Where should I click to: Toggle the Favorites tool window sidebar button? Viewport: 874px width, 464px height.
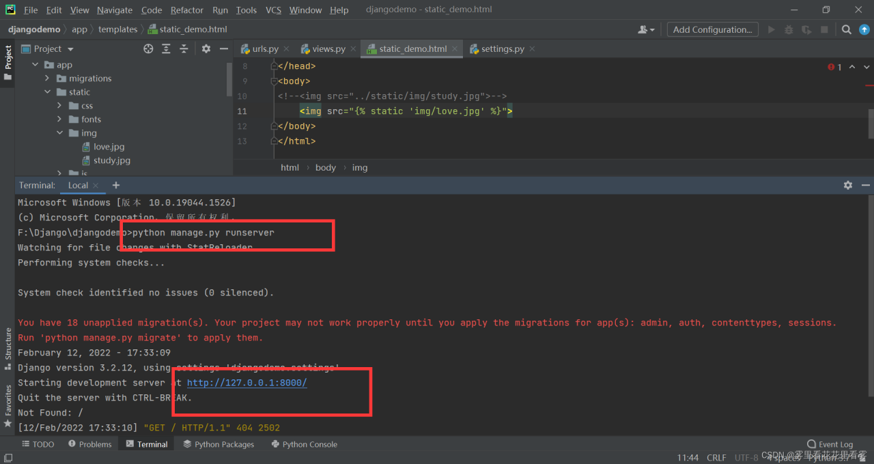[8, 406]
